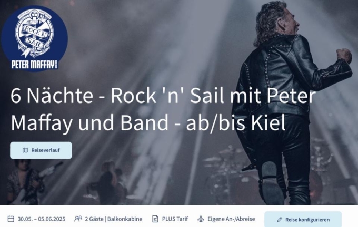Click the 'ab/bis Kiel' part of the title
The height and width of the screenshot is (227, 358).
[x=236, y=123]
